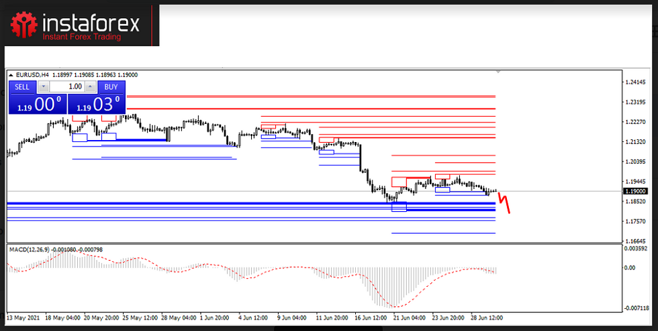Click the lot volume field showing 1.00

click(x=66, y=86)
